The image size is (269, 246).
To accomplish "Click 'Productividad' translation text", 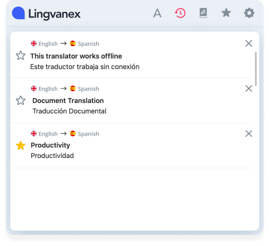I will (53, 156).
